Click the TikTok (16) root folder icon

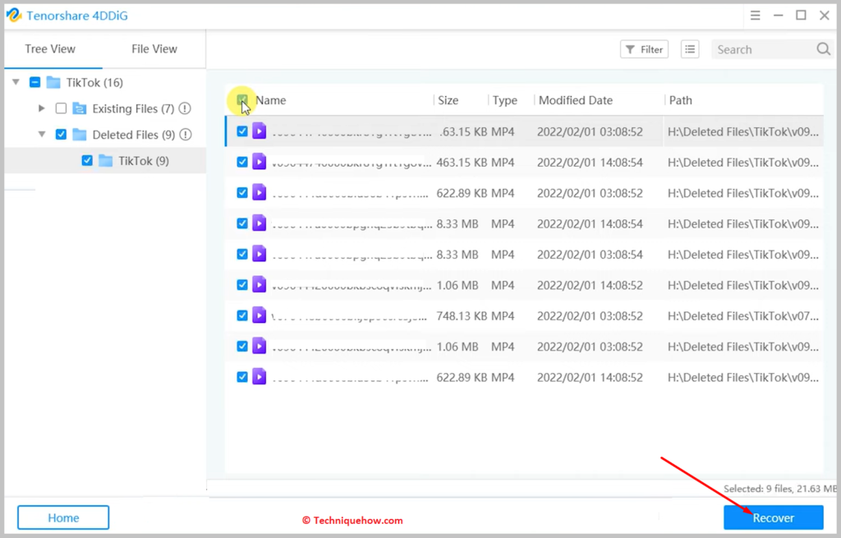coord(53,82)
